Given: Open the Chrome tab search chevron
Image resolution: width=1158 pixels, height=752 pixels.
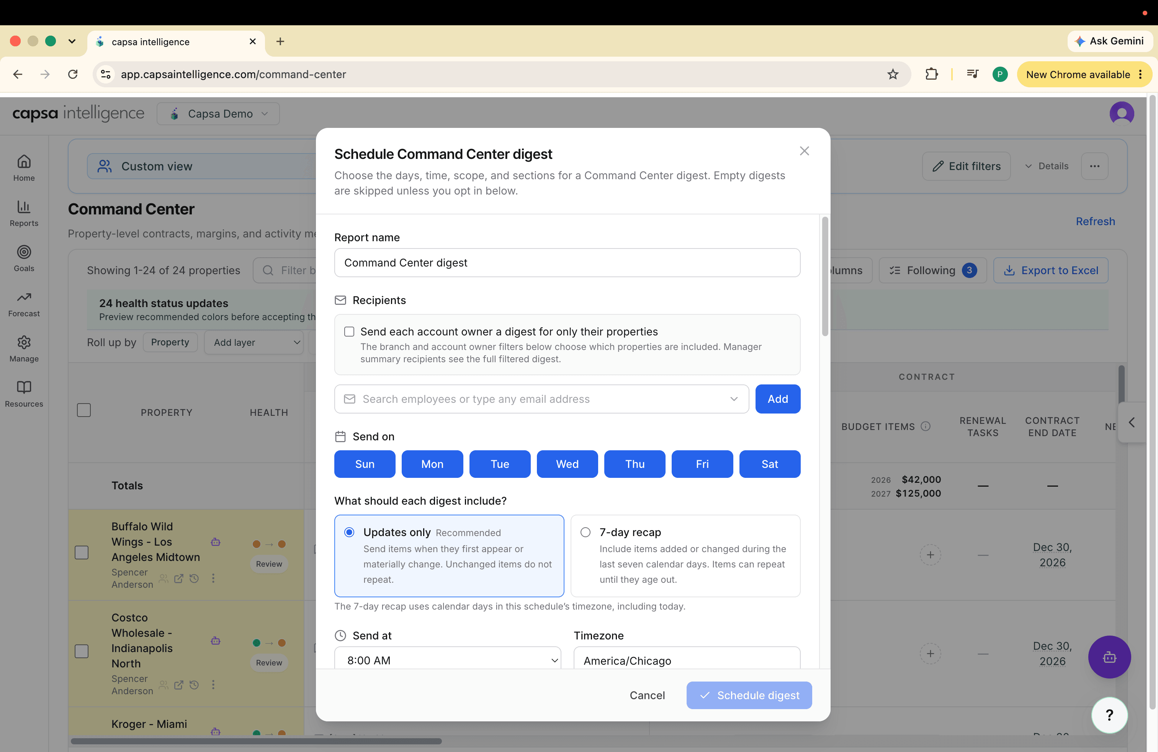Looking at the screenshot, I should coord(72,41).
